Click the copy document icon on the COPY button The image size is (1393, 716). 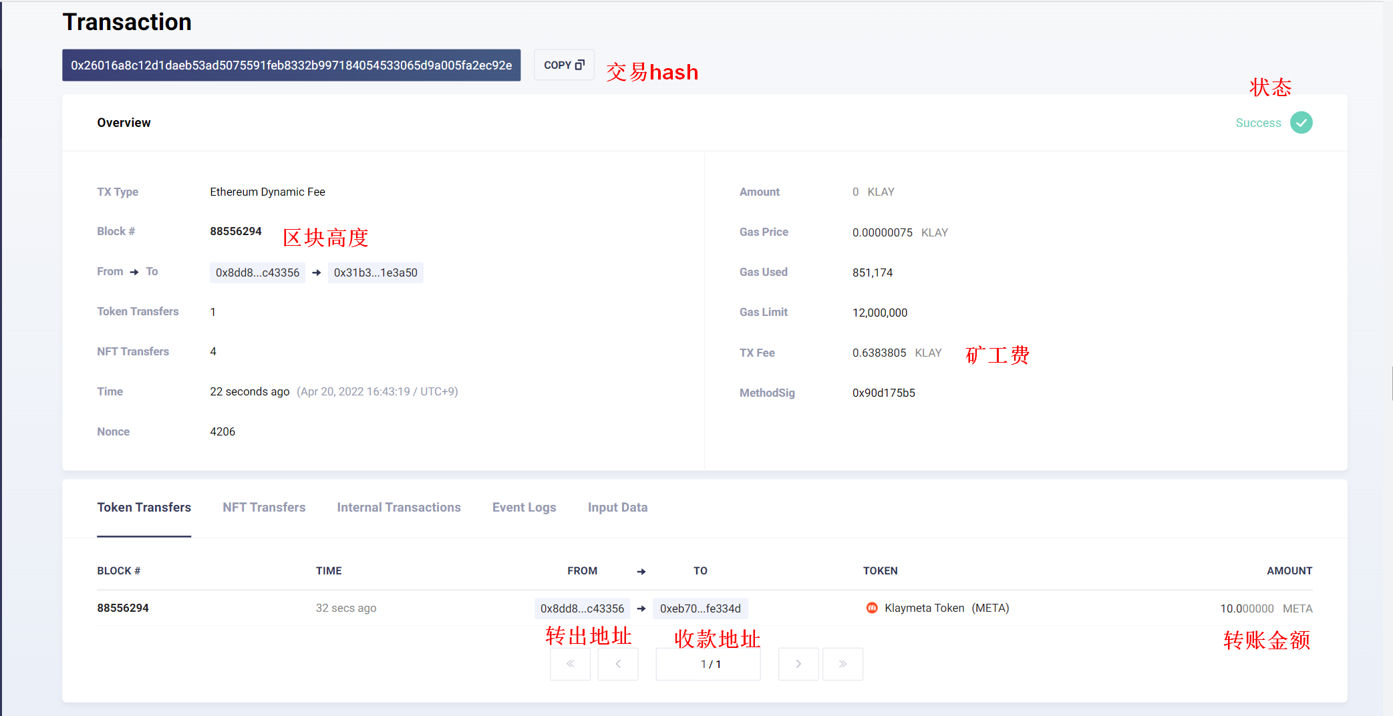(579, 64)
